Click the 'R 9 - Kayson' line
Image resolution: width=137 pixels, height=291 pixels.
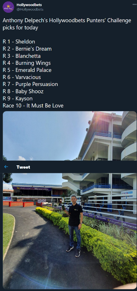point(18,98)
